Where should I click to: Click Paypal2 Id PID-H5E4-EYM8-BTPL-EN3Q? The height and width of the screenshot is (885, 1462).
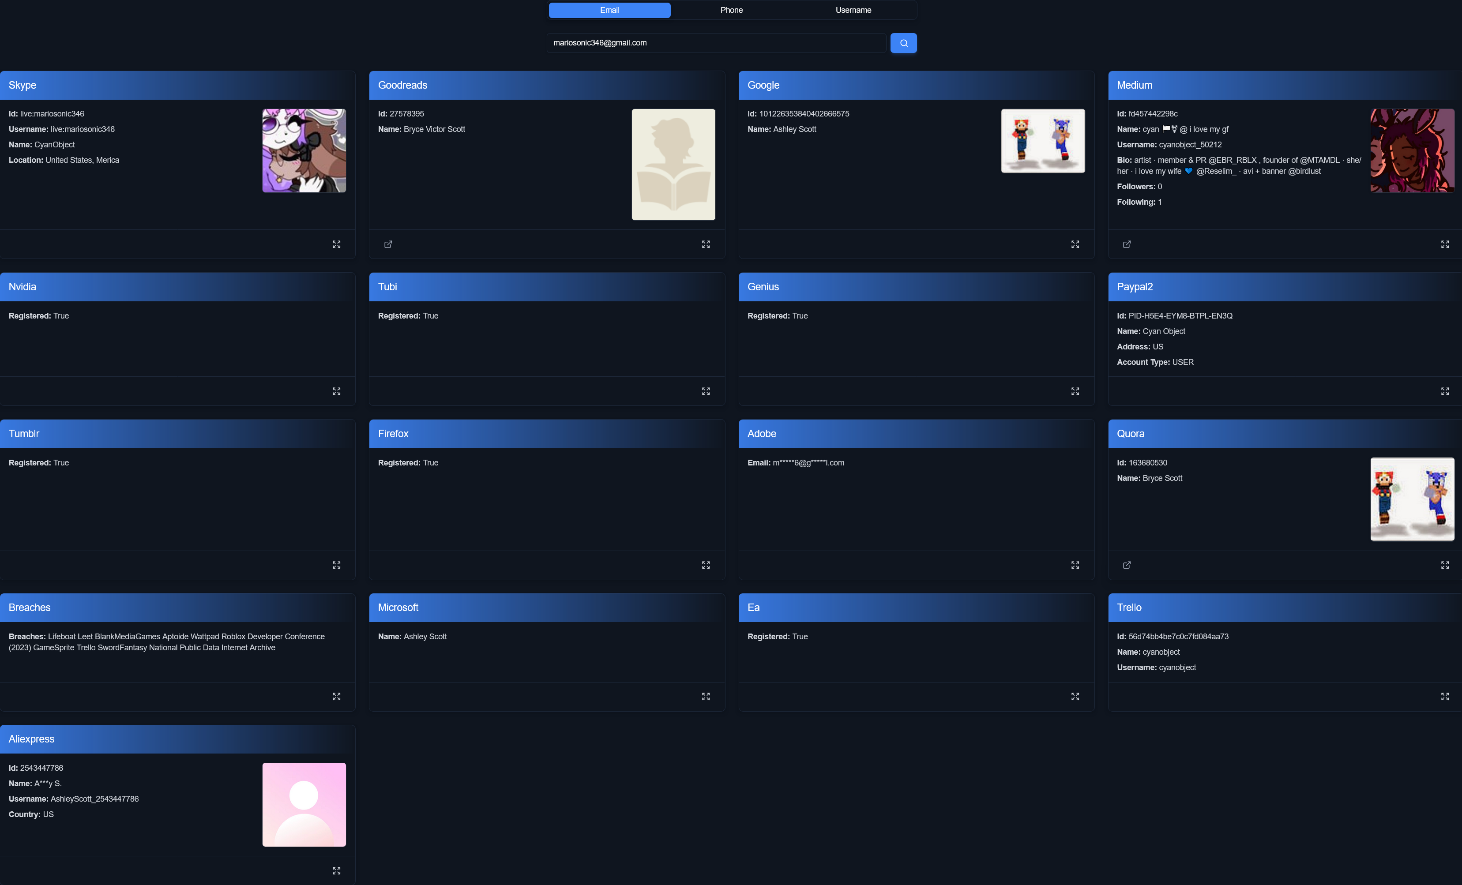click(x=1174, y=316)
